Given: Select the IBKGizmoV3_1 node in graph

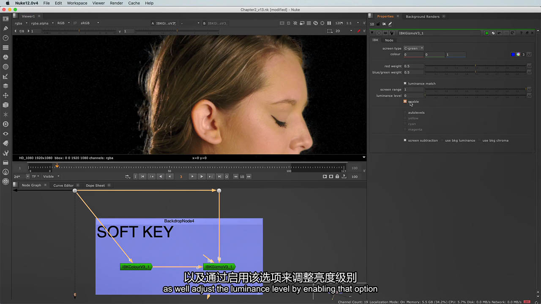Looking at the screenshot, I should click(219, 267).
